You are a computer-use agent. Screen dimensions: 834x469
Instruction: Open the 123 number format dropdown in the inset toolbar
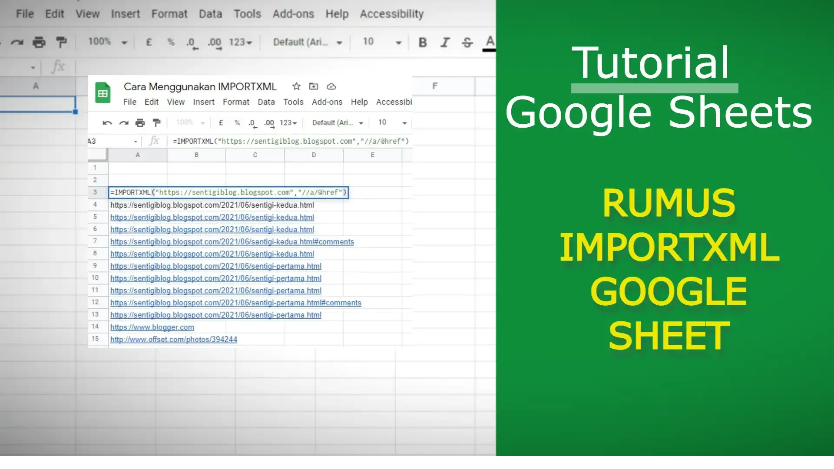coord(288,123)
